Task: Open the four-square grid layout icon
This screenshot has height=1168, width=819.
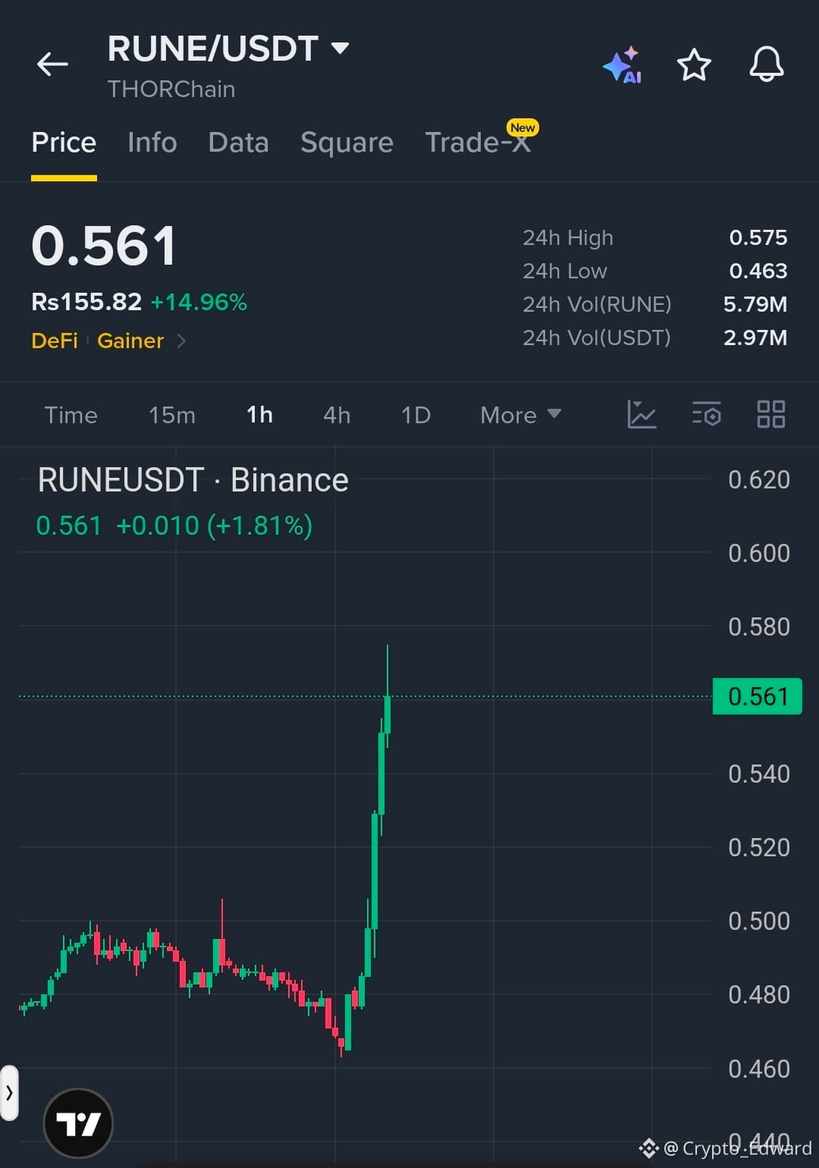Action: [771, 414]
